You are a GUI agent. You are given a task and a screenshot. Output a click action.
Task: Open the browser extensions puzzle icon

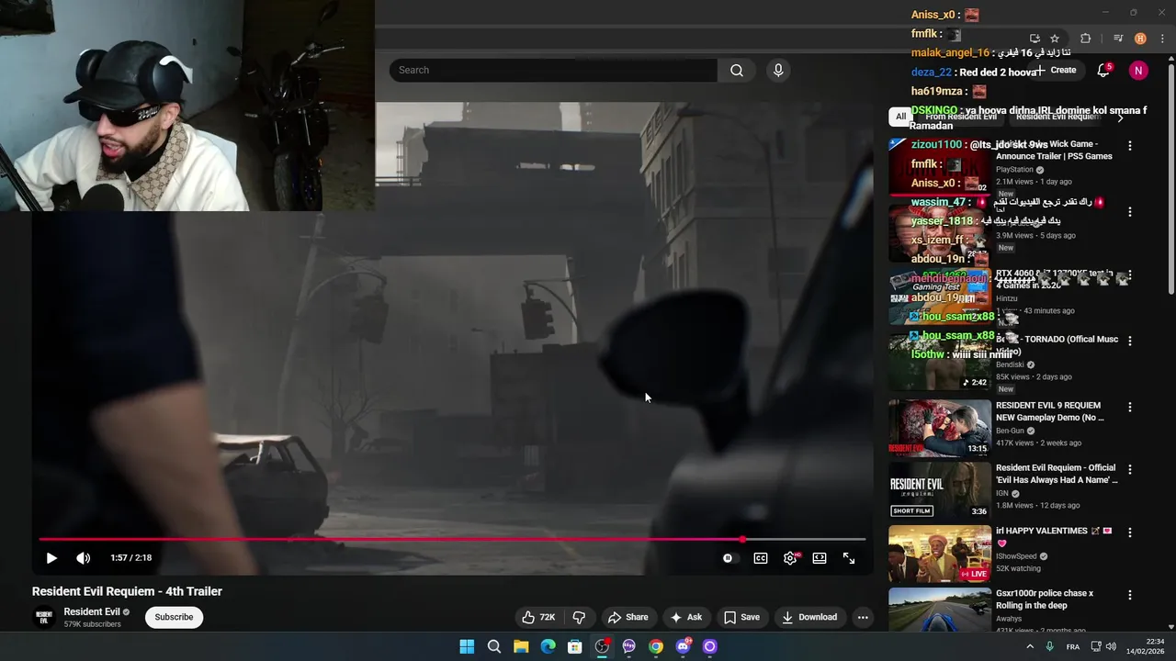1085,39
